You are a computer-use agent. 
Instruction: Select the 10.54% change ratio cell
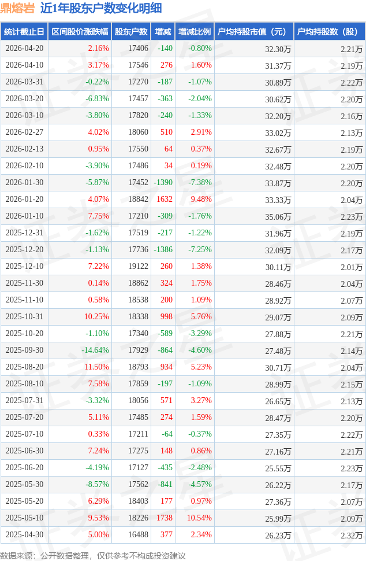tap(200, 518)
